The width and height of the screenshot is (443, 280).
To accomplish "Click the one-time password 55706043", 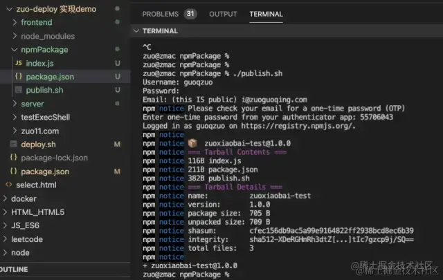I will tap(377, 117).
